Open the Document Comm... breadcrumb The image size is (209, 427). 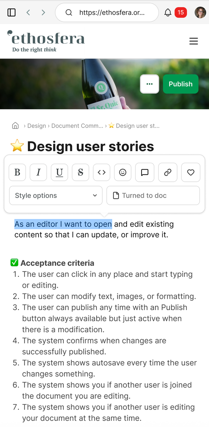77,126
